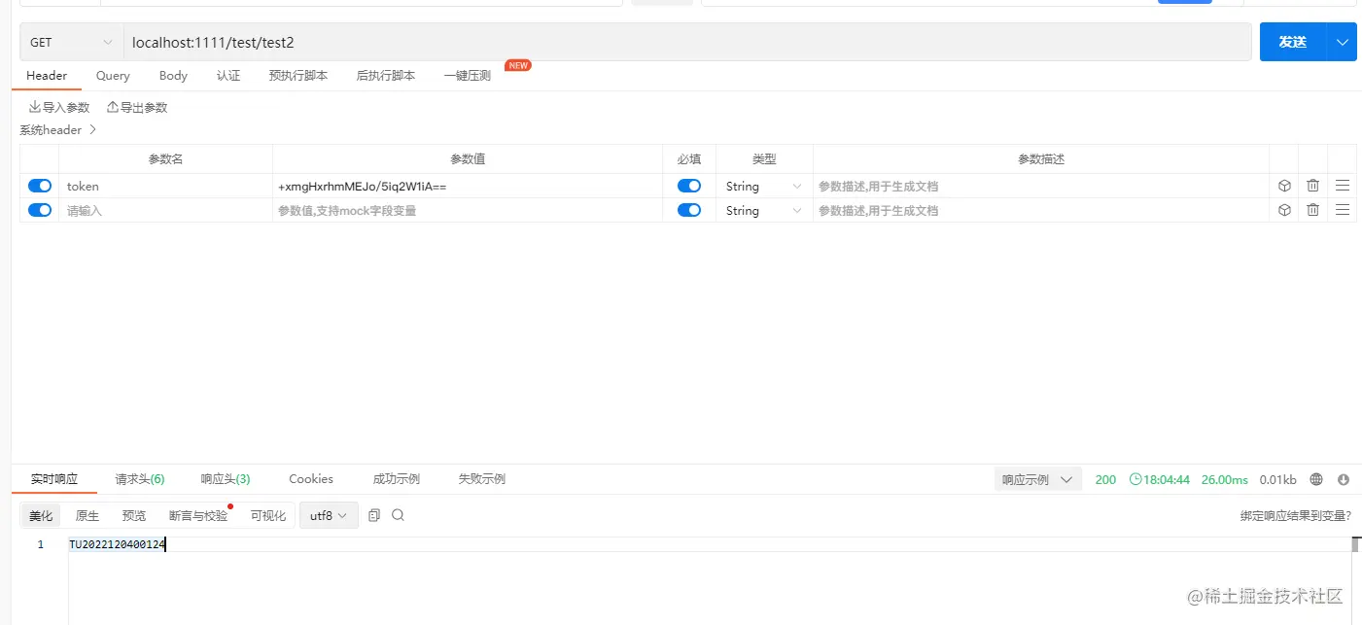1362x625 pixels.
Task: Click 绑定响应结果到变量 link
Action: (1295, 516)
